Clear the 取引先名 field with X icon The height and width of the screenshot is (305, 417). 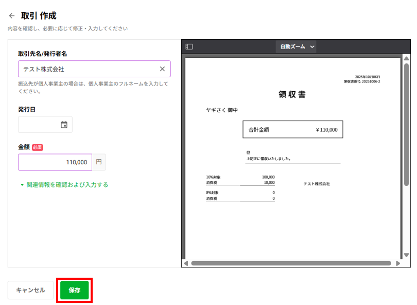162,69
